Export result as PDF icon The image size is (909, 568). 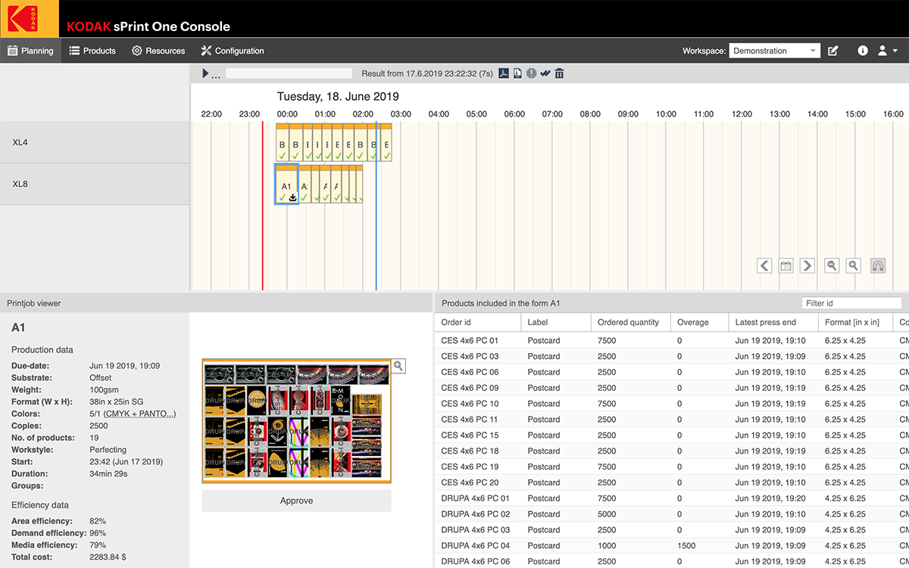pos(503,73)
